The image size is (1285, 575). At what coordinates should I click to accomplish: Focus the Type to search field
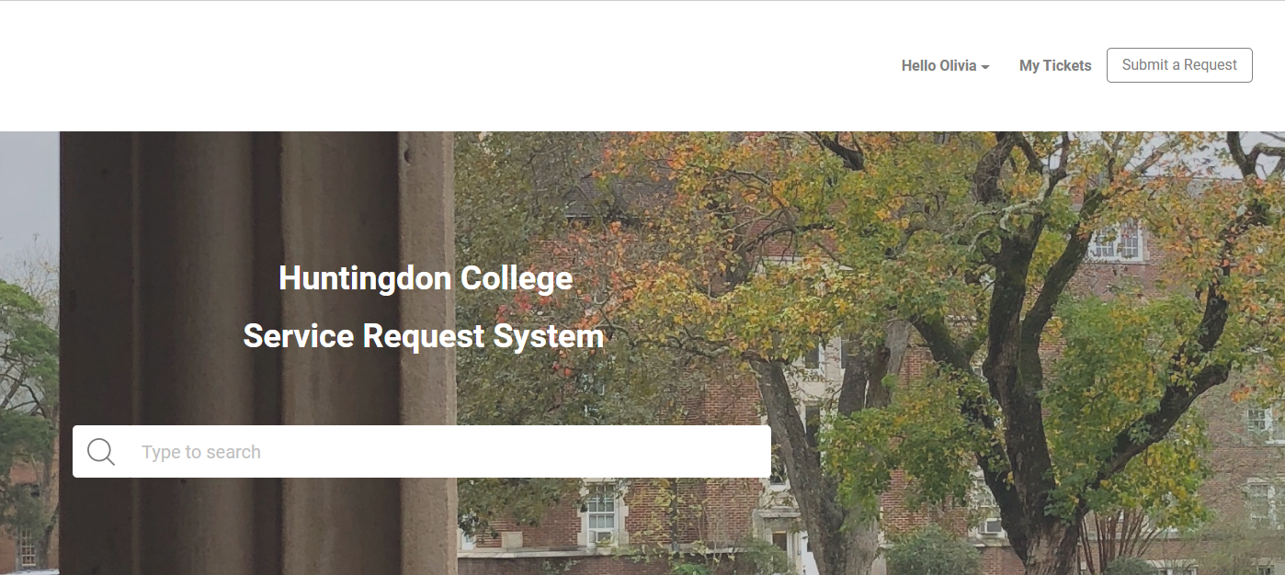point(422,451)
